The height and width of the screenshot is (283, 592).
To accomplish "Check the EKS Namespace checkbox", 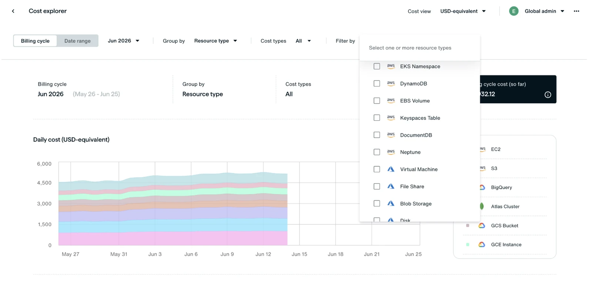I will [377, 66].
